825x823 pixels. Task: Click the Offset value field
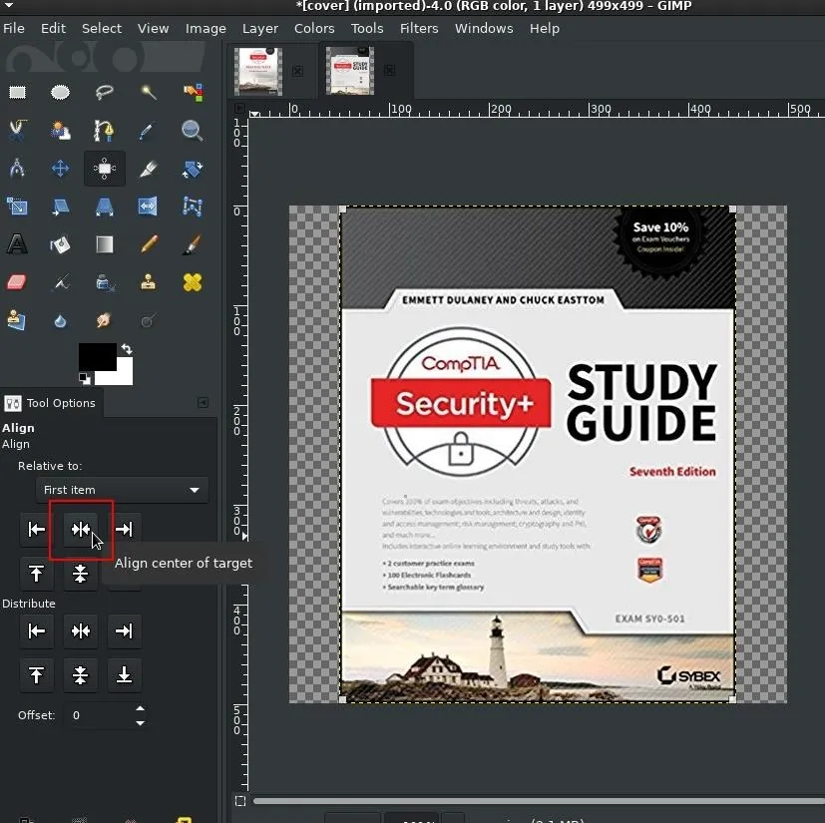tap(99, 715)
